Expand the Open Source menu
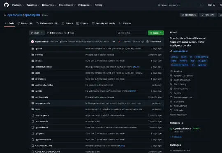222x153 pixels. [67, 5]
